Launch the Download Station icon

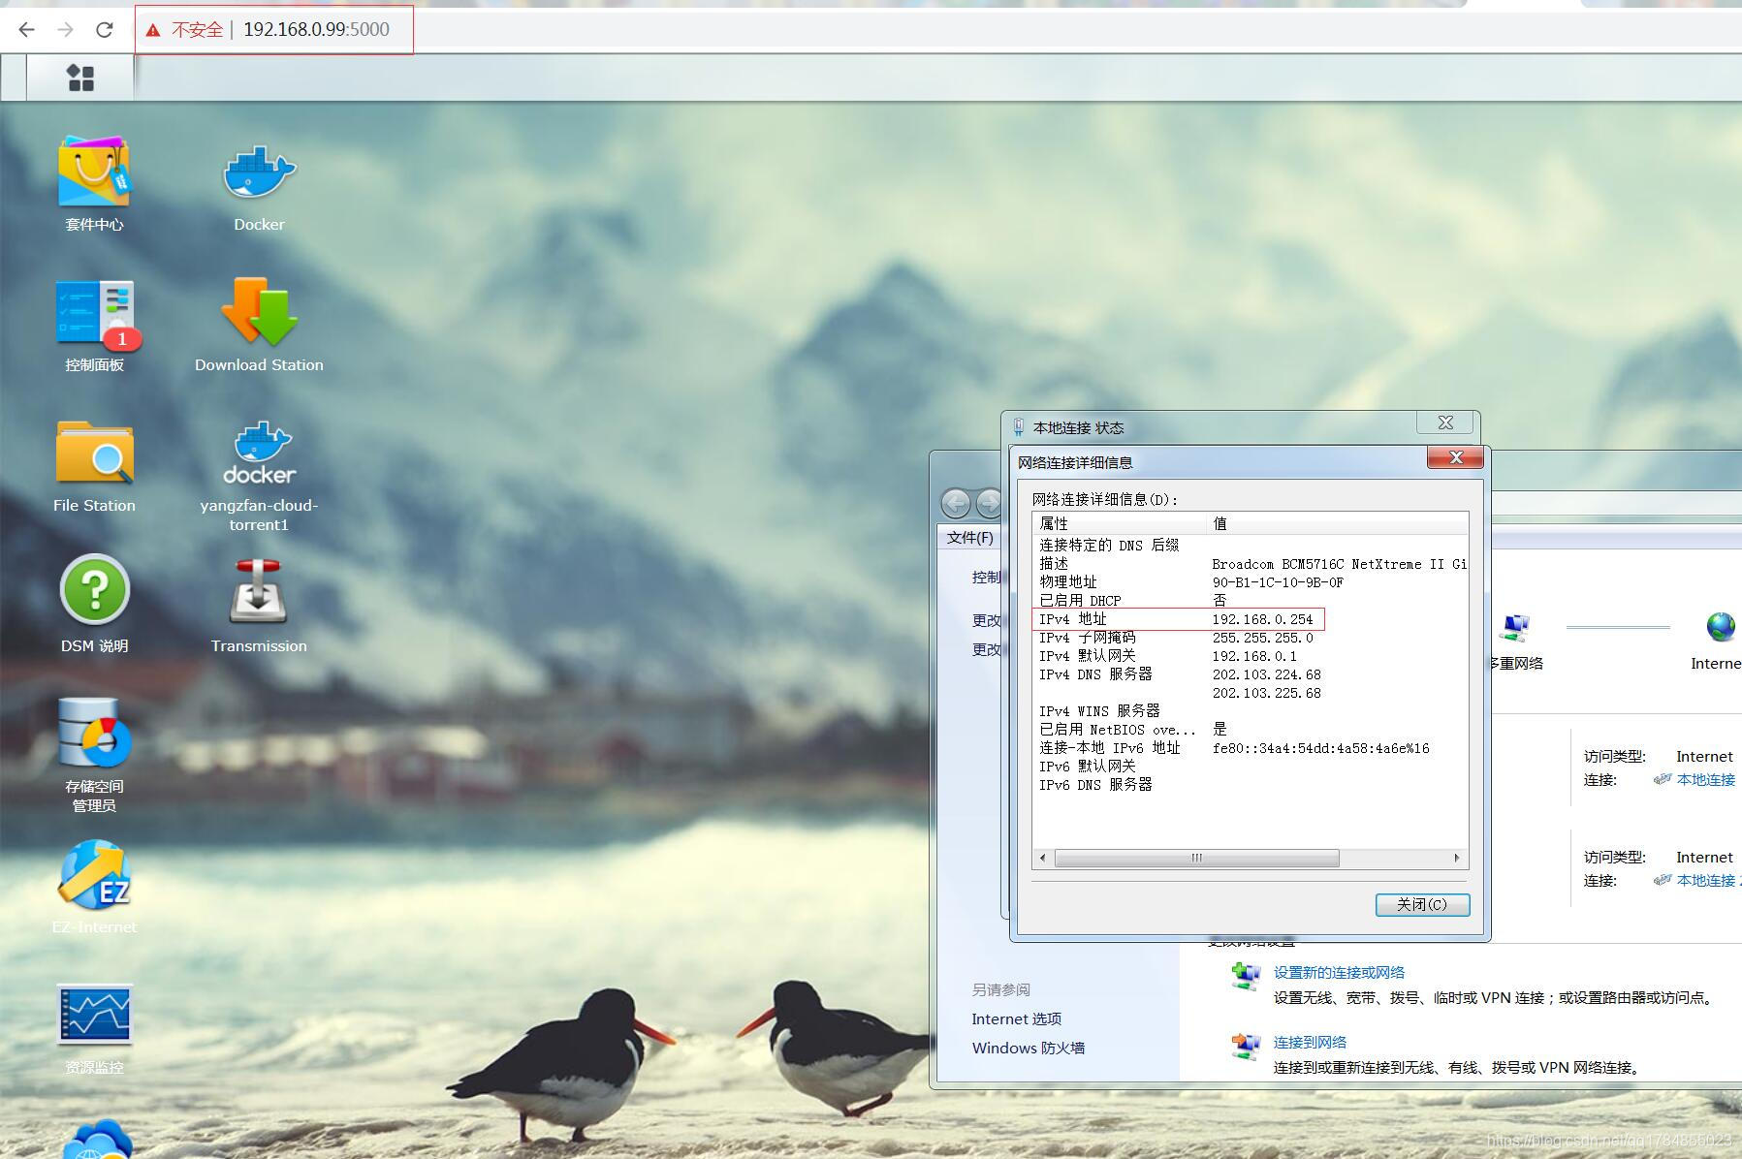pos(259,313)
